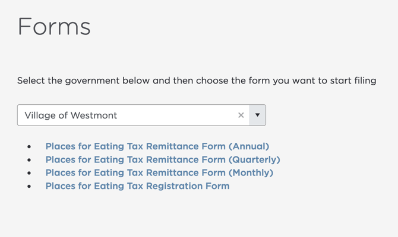Open the Annual Tax Remittance Form link
398x237 pixels.
click(x=157, y=146)
